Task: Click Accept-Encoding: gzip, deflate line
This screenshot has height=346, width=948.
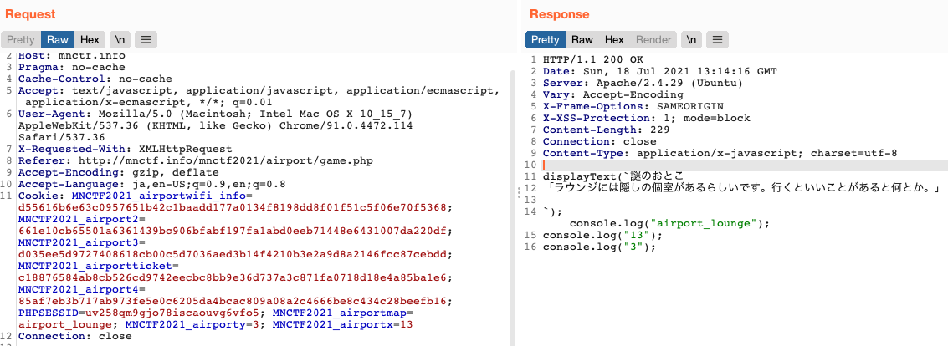Action: [119, 171]
